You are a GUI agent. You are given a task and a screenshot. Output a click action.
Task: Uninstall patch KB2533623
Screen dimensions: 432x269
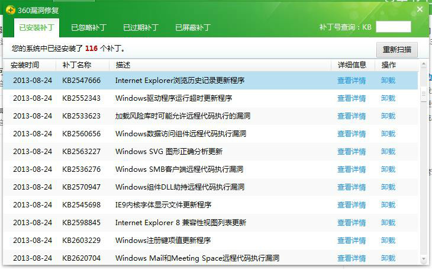388,116
